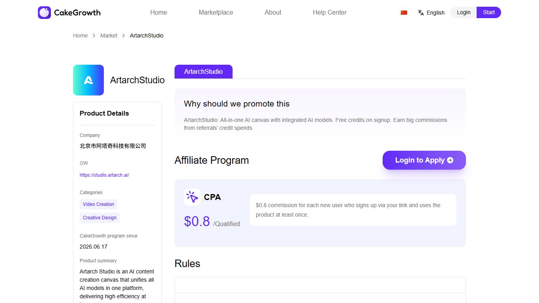
Task: Click the ArtarchStudio product logo
Action: click(88, 80)
